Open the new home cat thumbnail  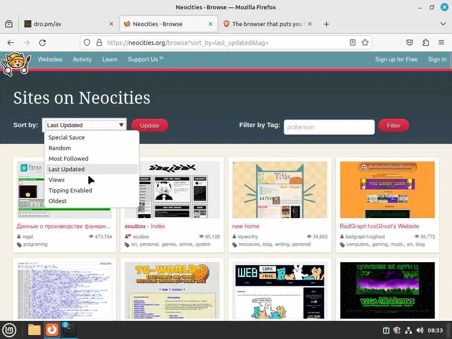[279, 190]
